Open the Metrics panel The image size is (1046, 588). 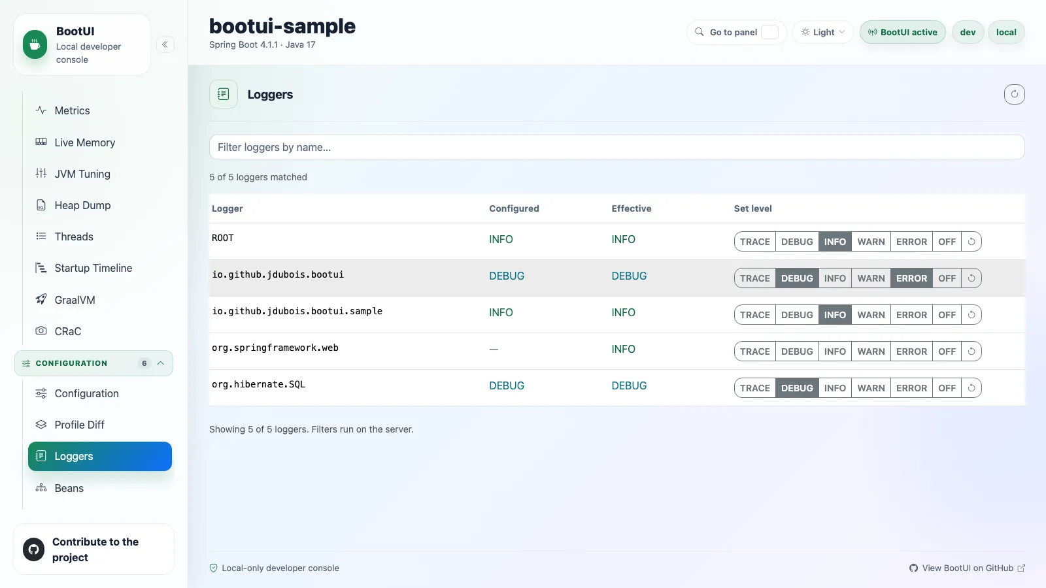99,111
